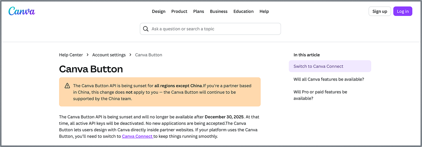This screenshot has height=147, width=422.
Task: Click the 'In this article' heading
Action: [x=307, y=55]
